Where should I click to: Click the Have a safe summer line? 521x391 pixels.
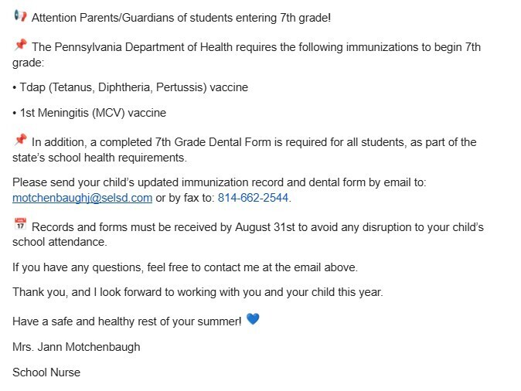click(127, 321)
